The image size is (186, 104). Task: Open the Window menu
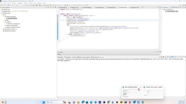40,3
